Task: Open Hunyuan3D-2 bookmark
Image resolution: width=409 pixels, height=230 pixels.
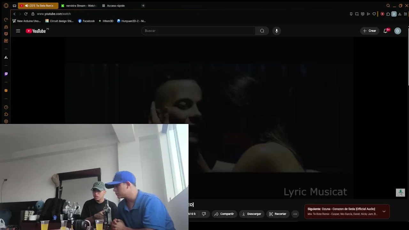Action: 131,21
